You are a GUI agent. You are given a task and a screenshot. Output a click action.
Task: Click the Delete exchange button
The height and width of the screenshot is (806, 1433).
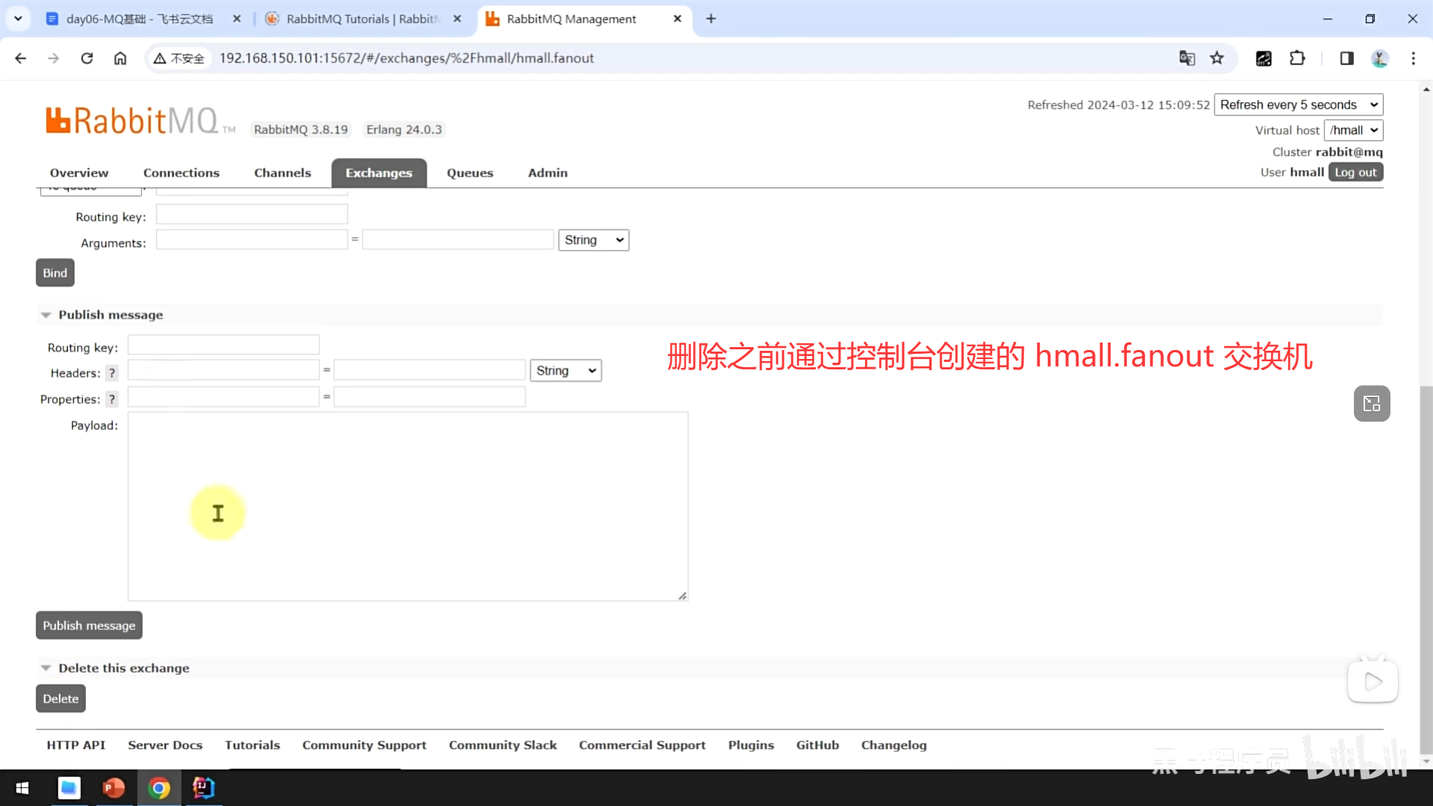click(60, 699)
